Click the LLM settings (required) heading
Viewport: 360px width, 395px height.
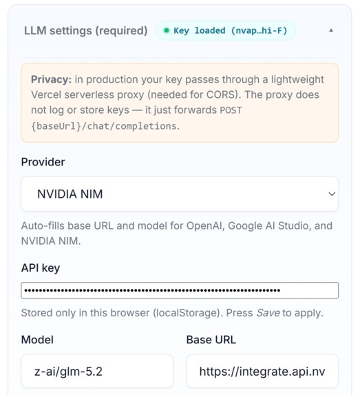tap(86, 30)
